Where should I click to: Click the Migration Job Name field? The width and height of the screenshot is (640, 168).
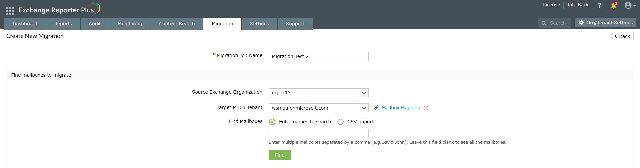[x=318, y=56]
